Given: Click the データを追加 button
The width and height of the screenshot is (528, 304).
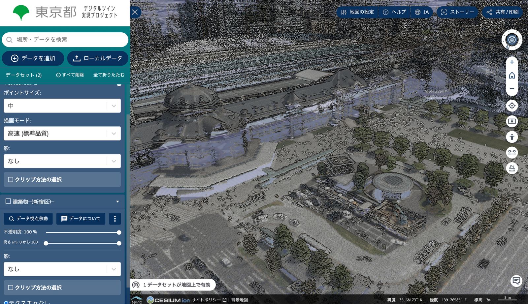Looking at the screenshot, I should click(33, 58).
